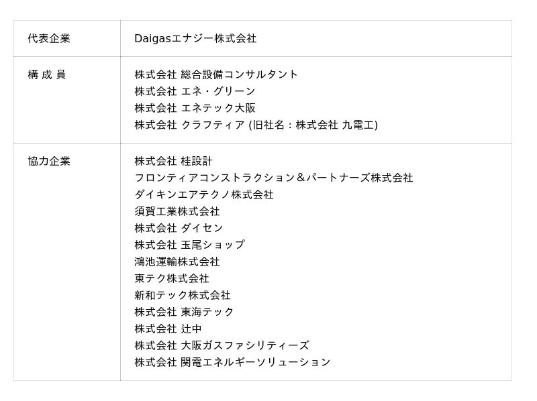This screenshot has width=537, height=401.
Task: Click the 株式会社 玉尾ショップ entry
Action: (189, 245)
